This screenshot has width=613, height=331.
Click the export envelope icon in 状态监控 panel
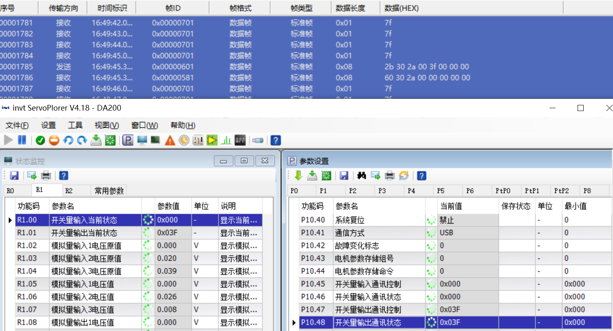(x=32, y=175)
